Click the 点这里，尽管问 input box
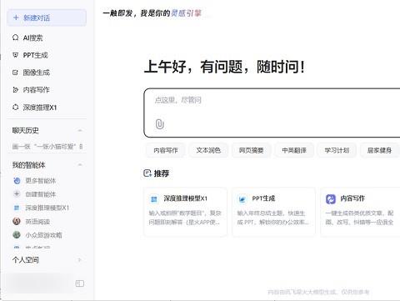The height and width of the screenshot is (301, 400). 272,113
